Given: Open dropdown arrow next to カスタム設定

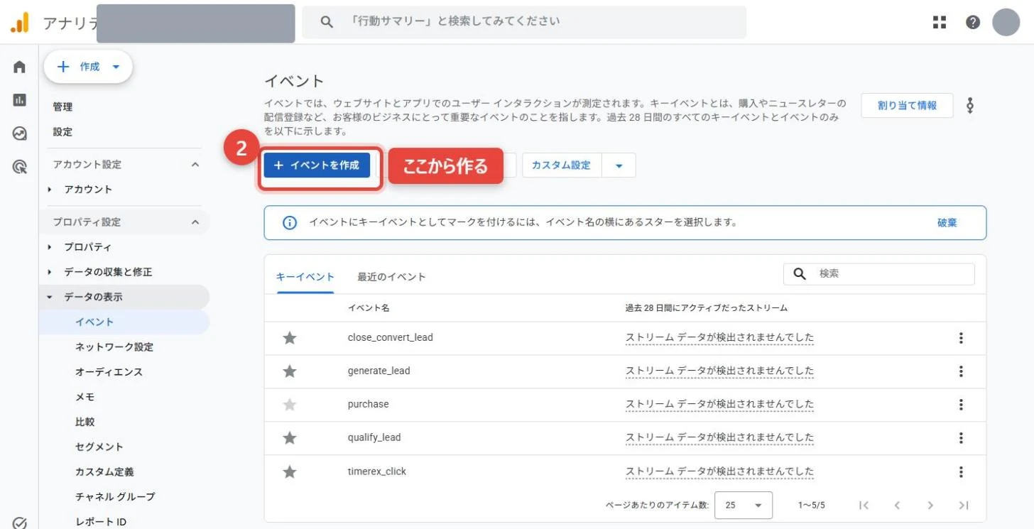Looking at the screenshot, I should (619, 165).
